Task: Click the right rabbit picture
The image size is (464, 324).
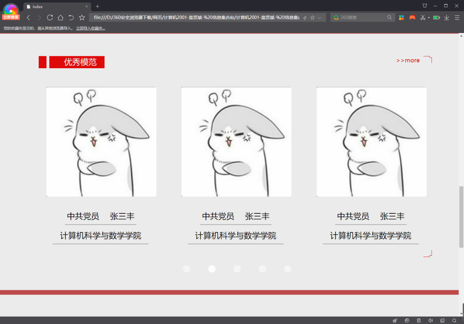Action: [x=371, y=142]
